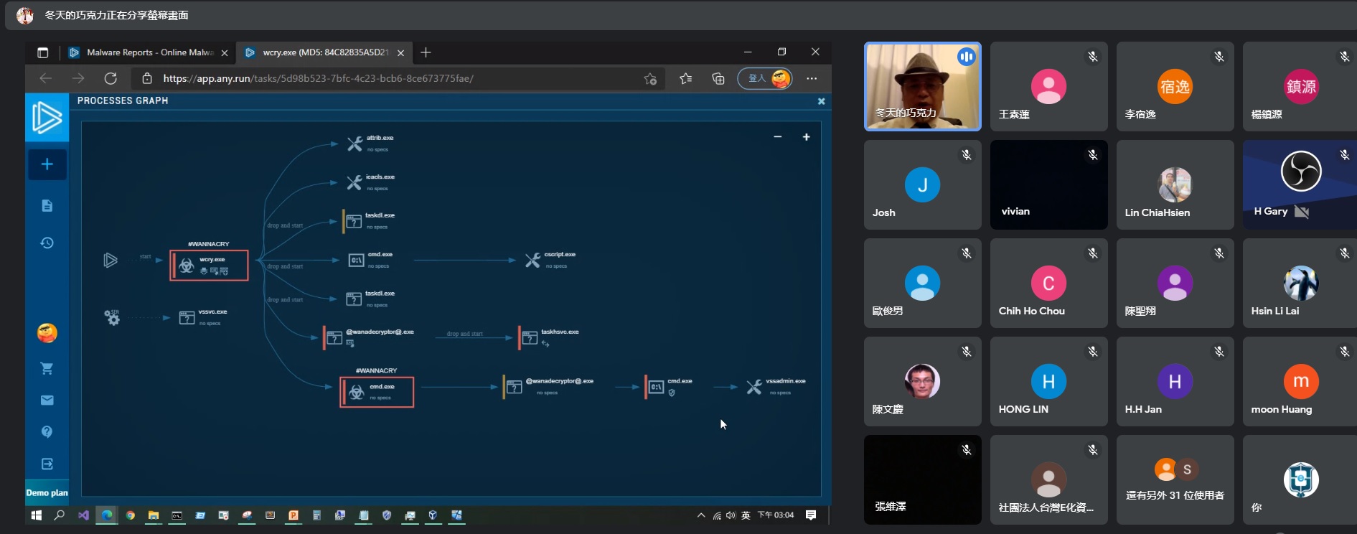Zoom out the process graph with minus

click(777, 136)
